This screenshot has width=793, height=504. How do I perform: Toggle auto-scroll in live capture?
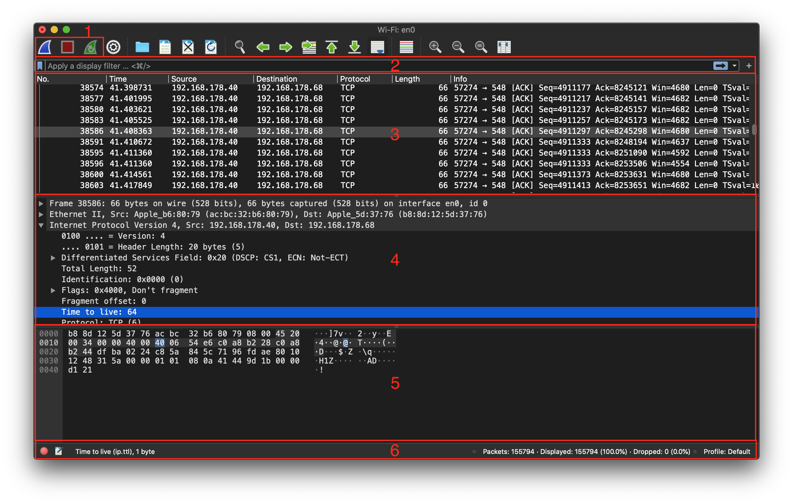tap(377, 47)
